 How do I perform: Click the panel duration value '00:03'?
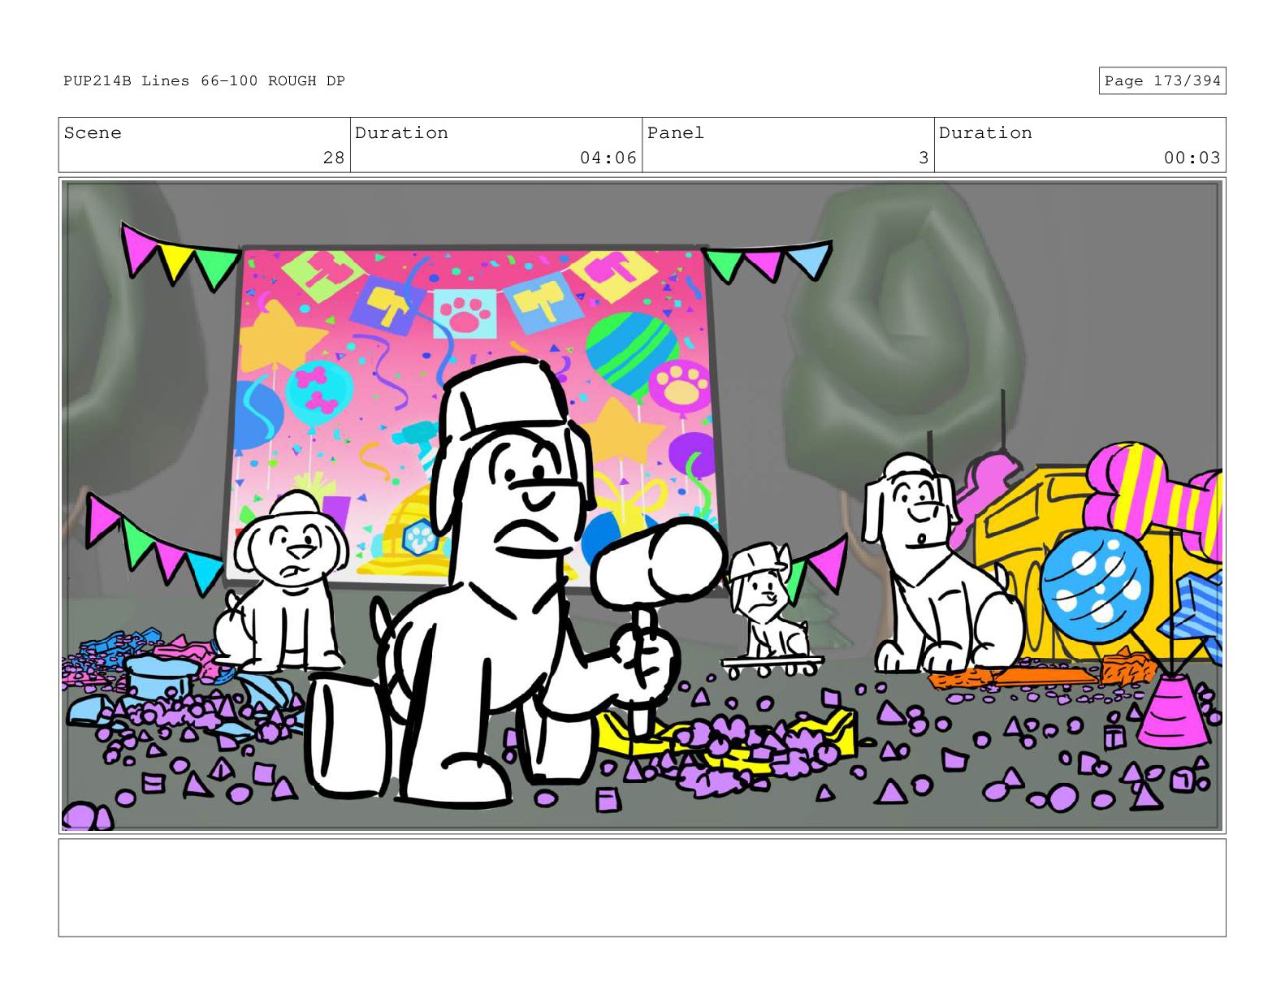click(x=1192, y=158)
